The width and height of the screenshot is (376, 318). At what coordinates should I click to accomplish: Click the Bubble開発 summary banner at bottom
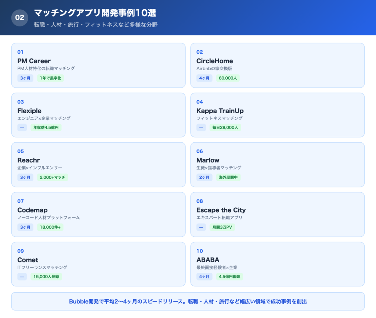pos(188,301)
